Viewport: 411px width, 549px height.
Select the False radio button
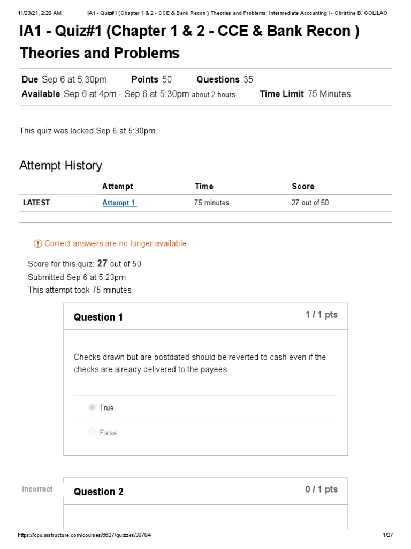coord(93,432)
